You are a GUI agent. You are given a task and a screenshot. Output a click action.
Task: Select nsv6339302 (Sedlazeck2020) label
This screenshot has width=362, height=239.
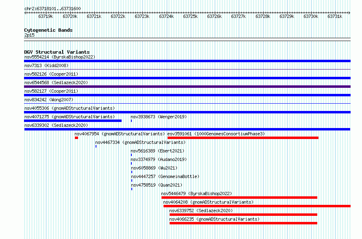coord(56,125)
